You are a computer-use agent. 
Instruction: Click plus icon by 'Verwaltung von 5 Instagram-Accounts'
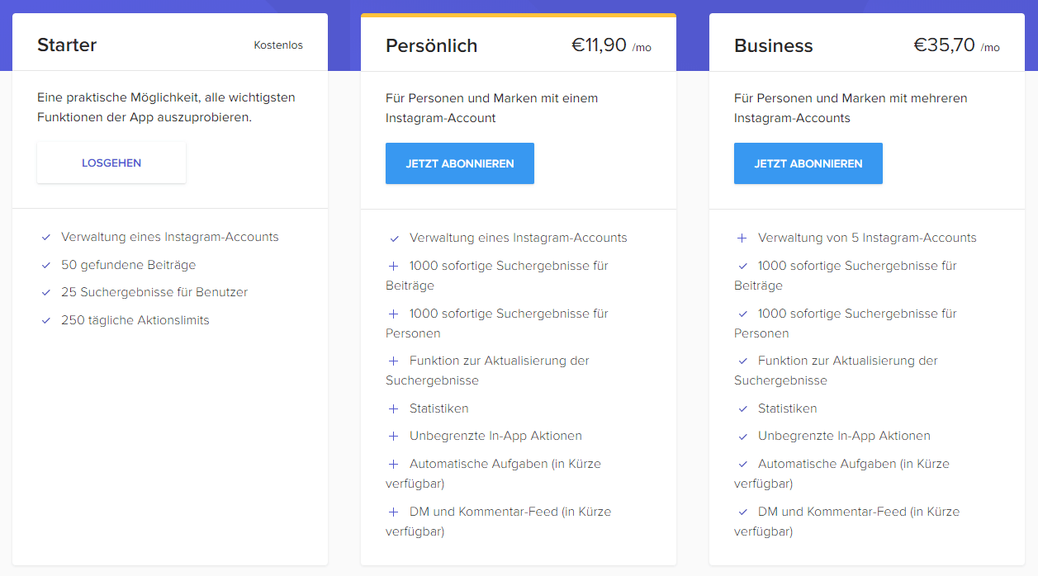[x=742, y=238]
